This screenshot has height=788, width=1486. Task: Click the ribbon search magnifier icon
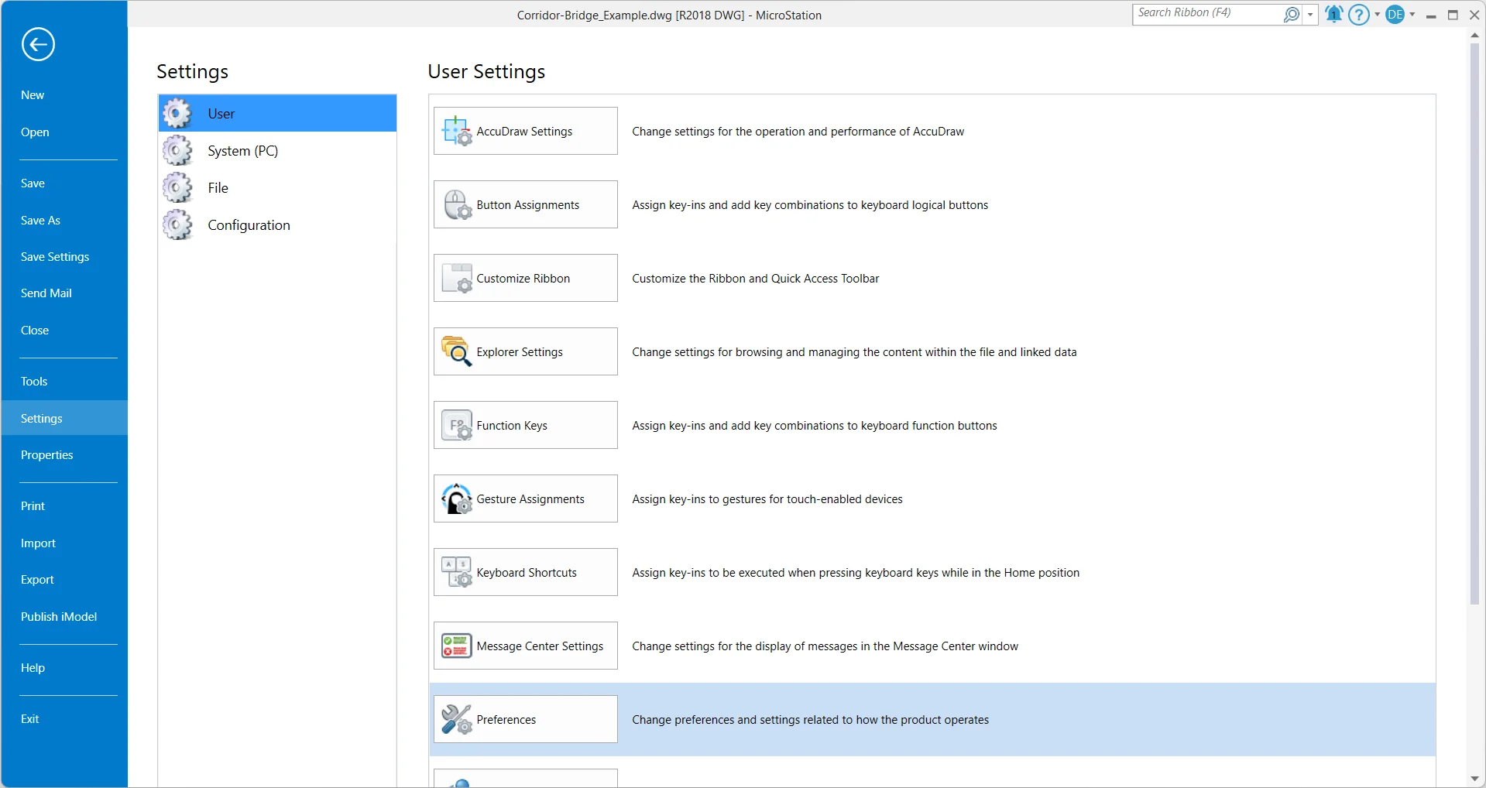click(x=1292, y=14)
